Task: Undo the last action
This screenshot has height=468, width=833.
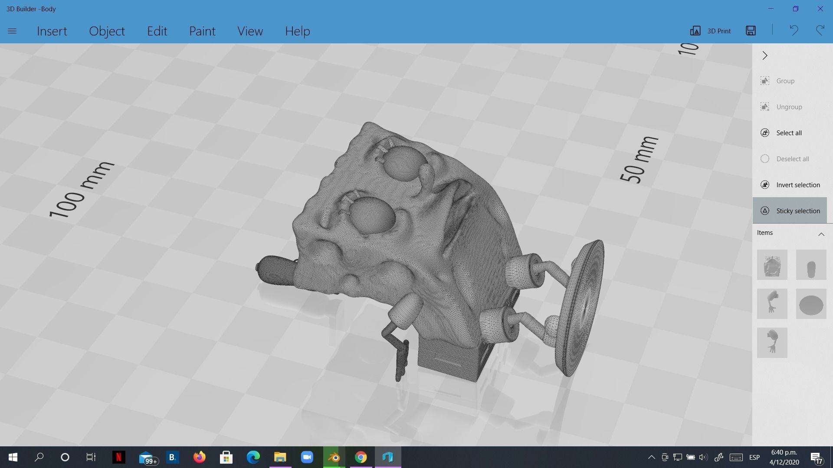Action: pos(794,30)
